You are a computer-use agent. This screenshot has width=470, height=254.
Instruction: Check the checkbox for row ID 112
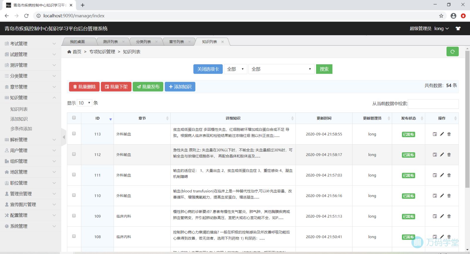pyautogui.click(x=74, y=154)
